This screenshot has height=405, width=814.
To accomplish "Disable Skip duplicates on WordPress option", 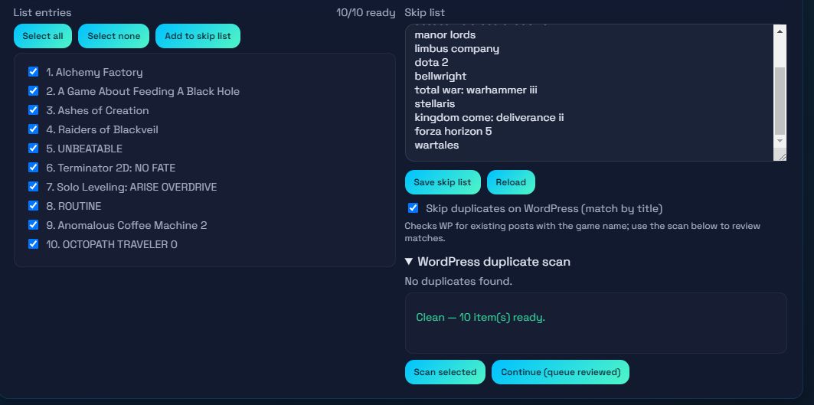I will 413,208.
